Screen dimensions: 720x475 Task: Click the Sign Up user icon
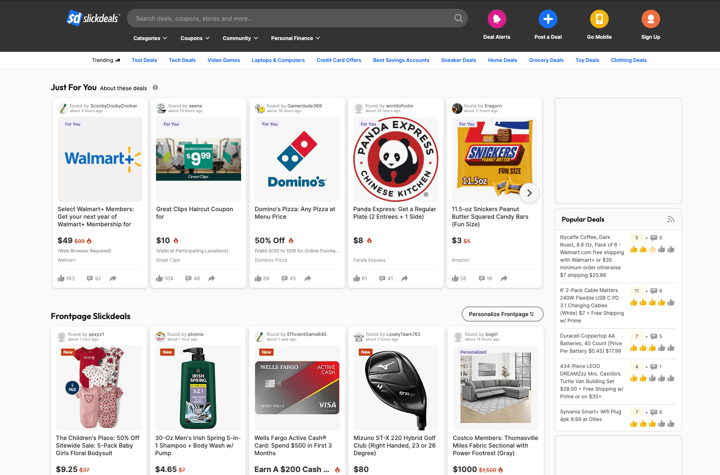[650, 19]
